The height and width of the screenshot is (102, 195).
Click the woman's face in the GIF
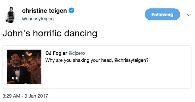coord(33,64)
